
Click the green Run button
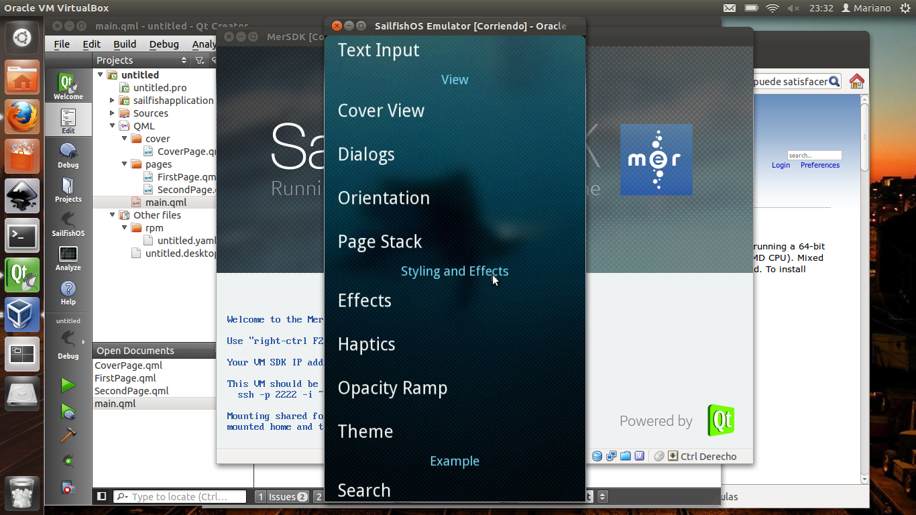(x=68, y=386)
